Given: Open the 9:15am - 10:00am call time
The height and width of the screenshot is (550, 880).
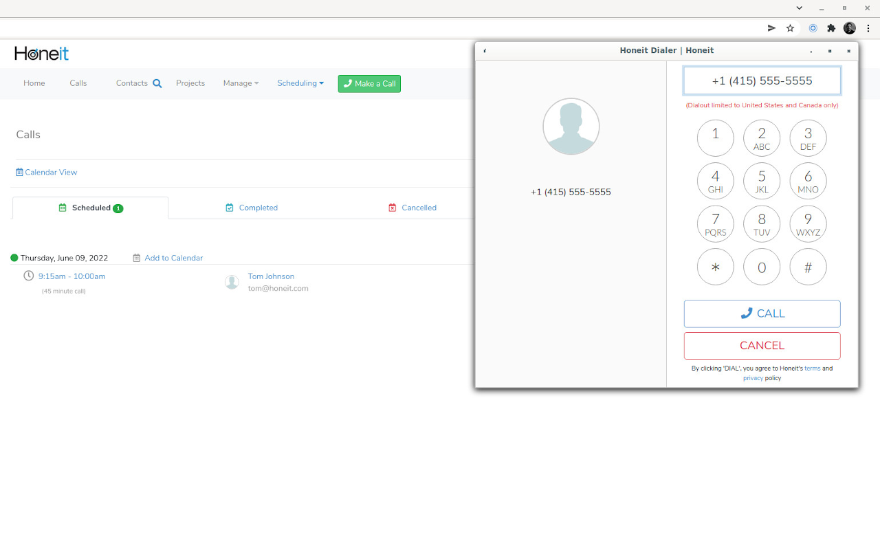Looking at the screenshot, I should 71,276.
